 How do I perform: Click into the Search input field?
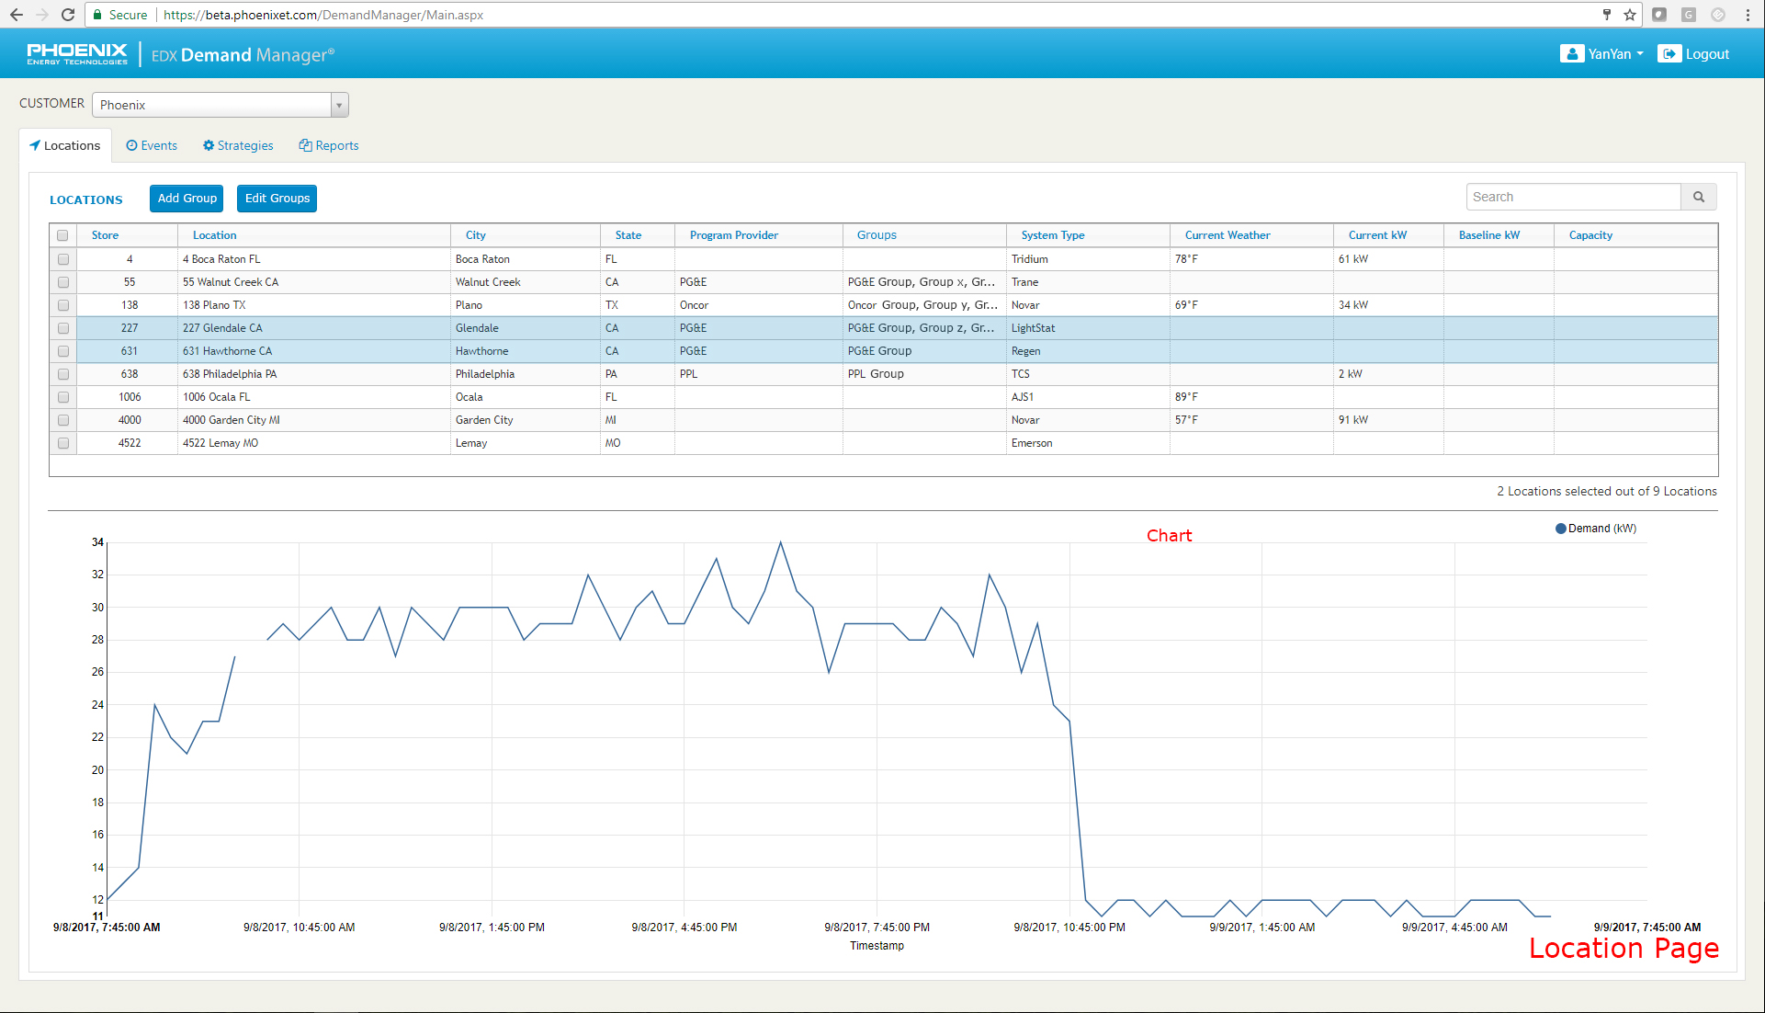click(1573, 197)
